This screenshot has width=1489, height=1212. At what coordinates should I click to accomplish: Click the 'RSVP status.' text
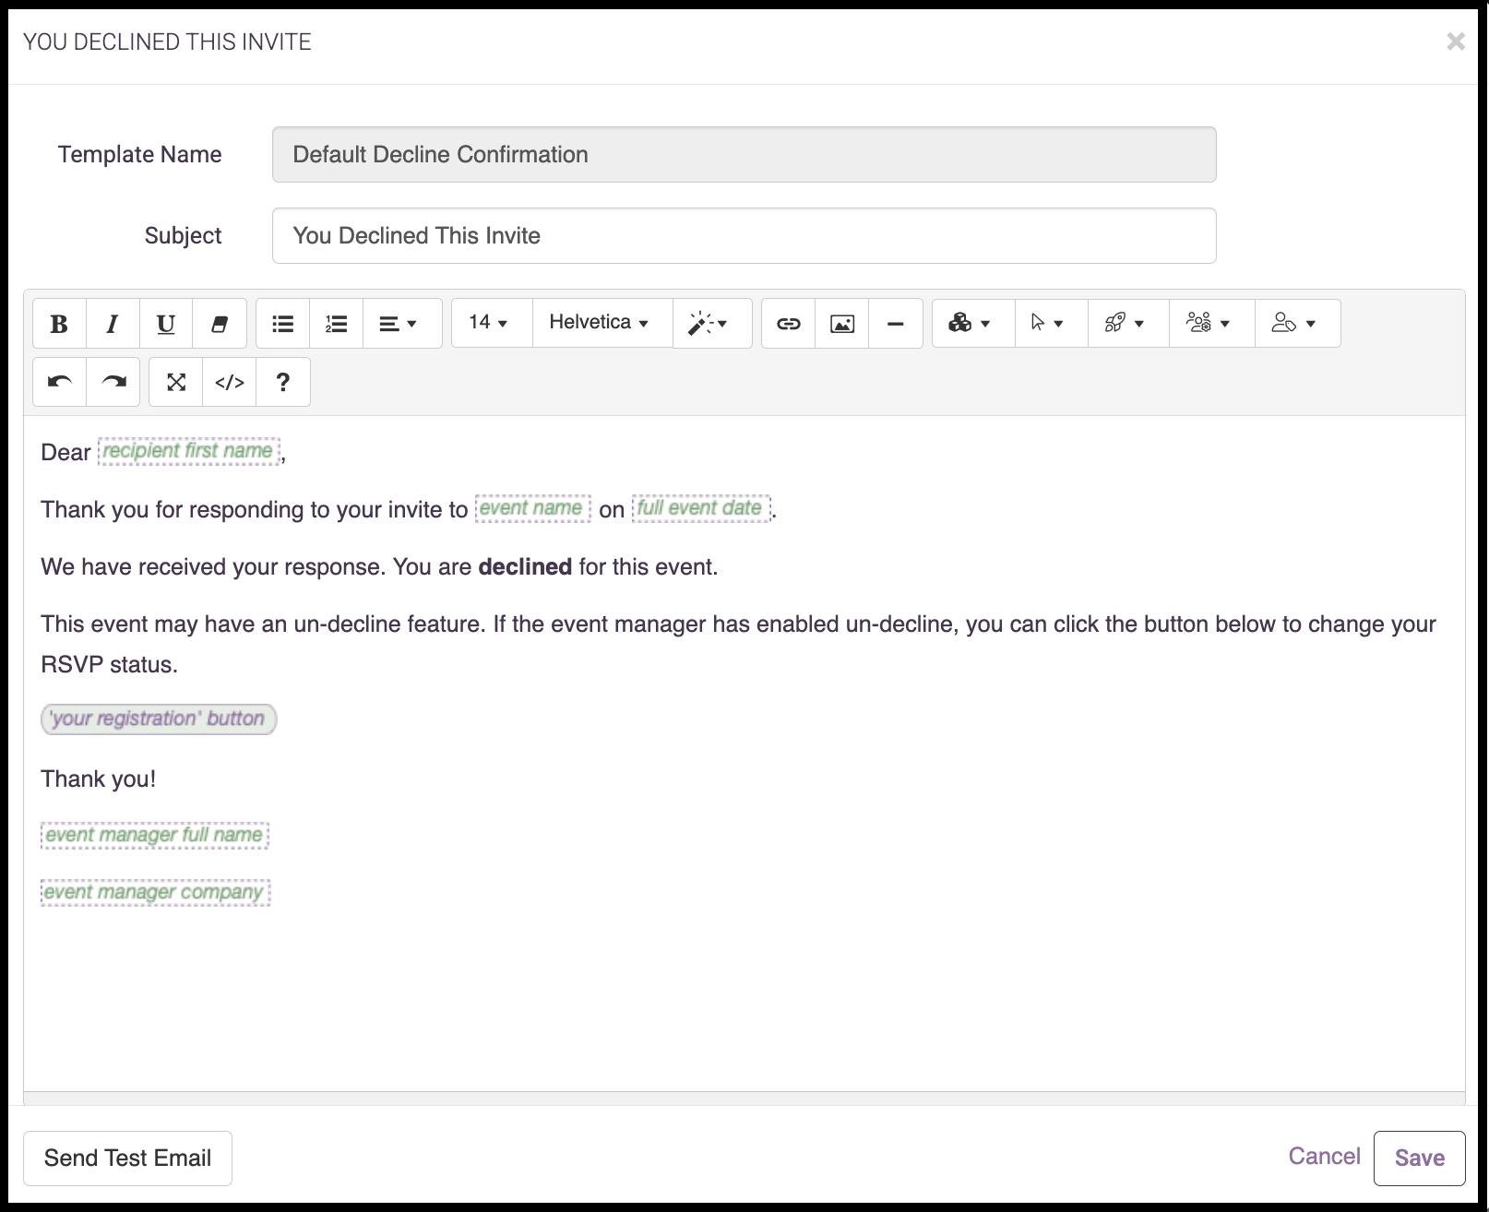(x=109, y=664)
